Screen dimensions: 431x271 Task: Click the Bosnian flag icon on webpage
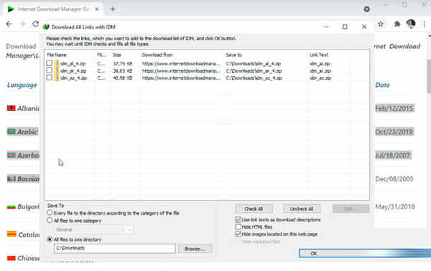point(11,178)
